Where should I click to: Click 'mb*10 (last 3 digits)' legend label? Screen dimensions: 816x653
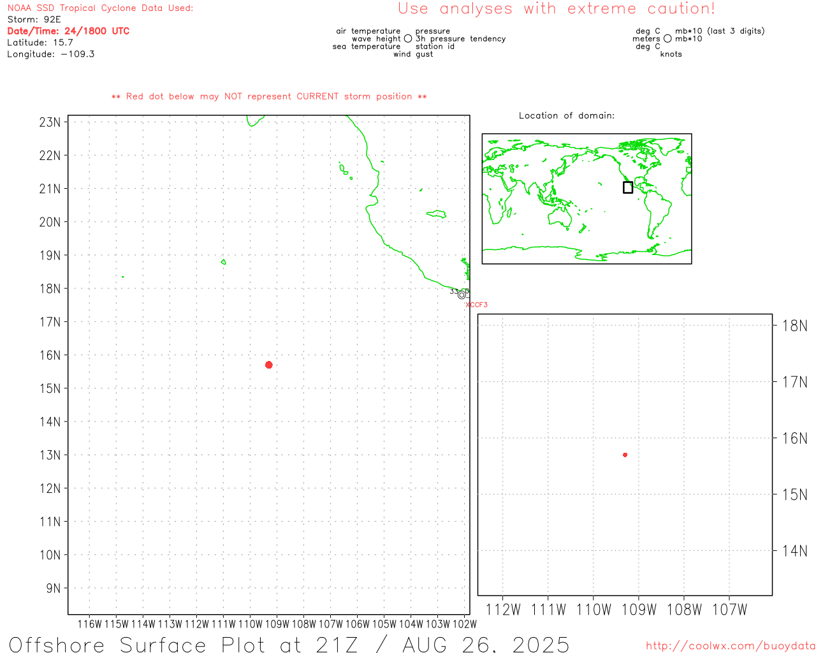720,31
